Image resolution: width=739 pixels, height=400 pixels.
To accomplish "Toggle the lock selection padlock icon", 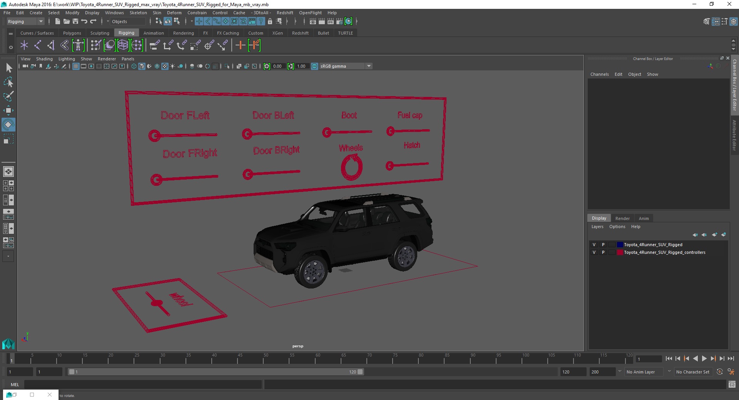I will click(x=270, y=22).
